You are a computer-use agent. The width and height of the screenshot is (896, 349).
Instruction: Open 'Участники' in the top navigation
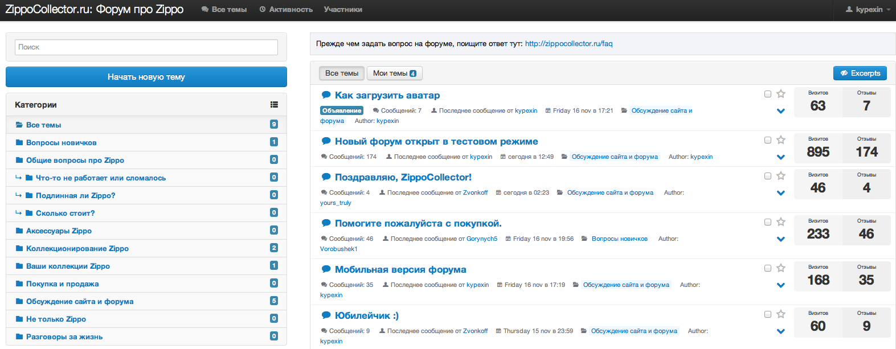coord(343,10)
